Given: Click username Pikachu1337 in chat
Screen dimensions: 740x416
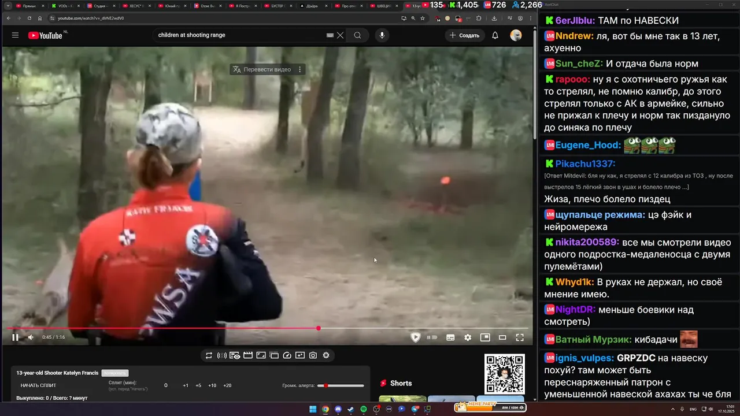Looking at the screenshot, I should click(x=585, y=164).
